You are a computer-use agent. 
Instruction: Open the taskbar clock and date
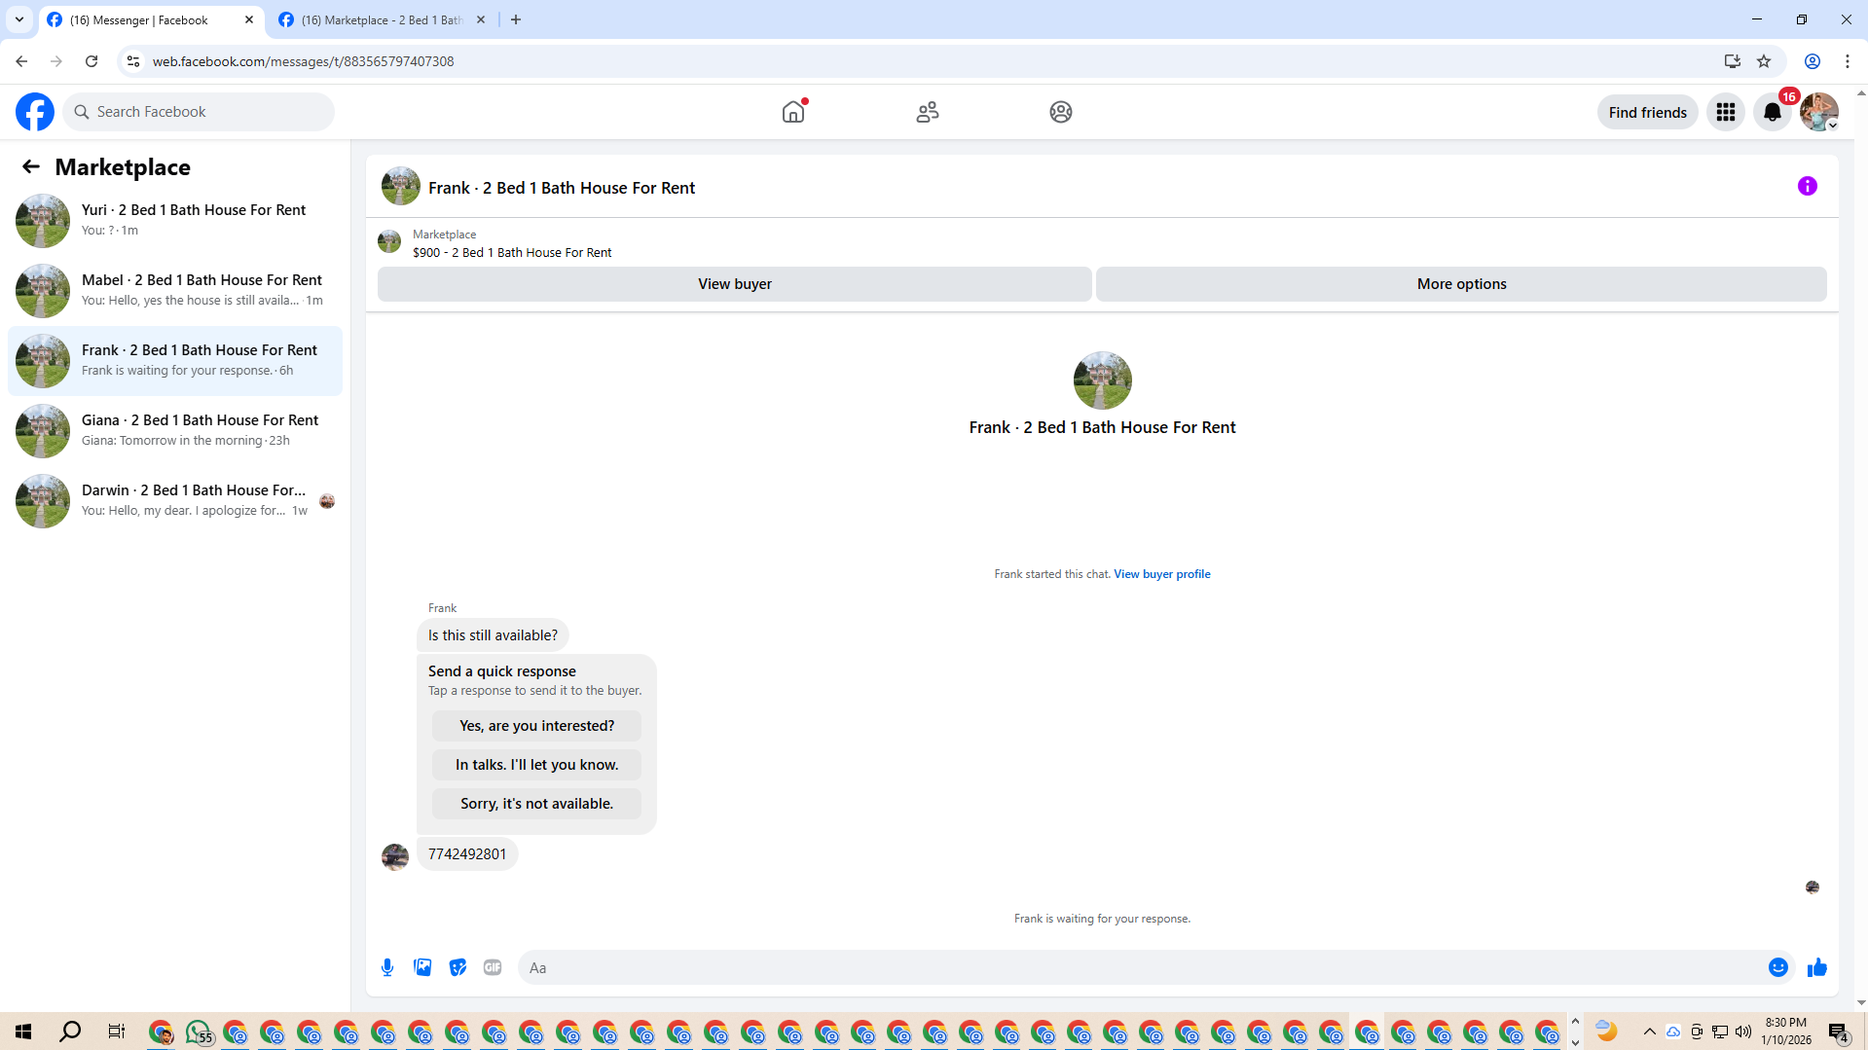(x=1786, y=1032)
